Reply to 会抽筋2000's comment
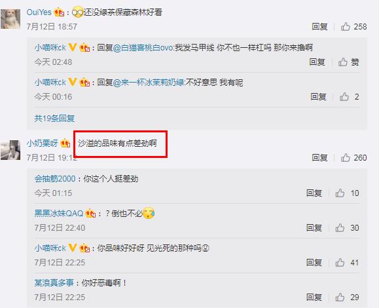The width and height of the screenshot is (379, 308). click(x=314, y=193)
